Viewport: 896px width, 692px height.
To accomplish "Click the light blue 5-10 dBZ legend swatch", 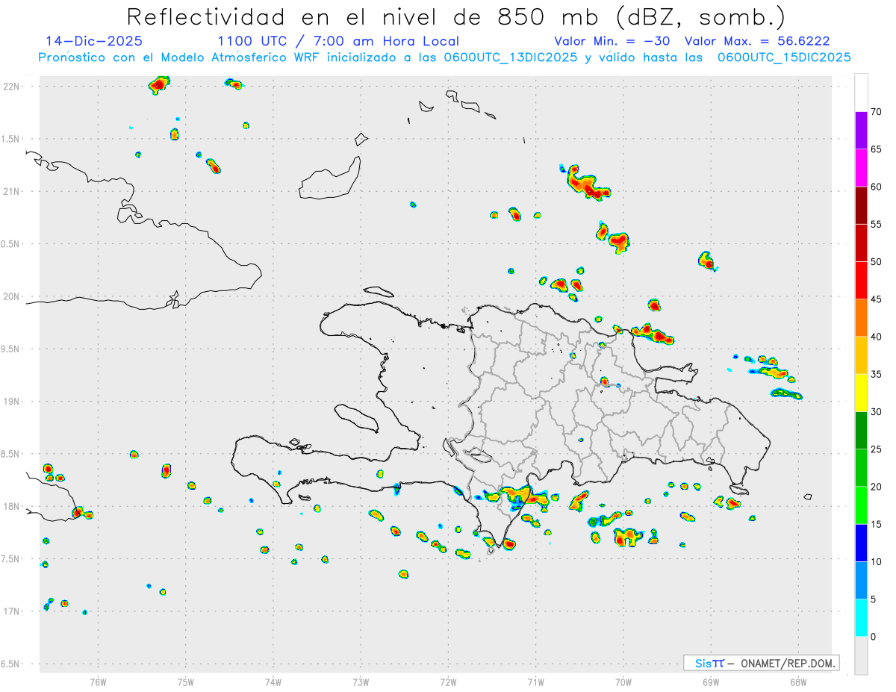I will pos(861,581).
